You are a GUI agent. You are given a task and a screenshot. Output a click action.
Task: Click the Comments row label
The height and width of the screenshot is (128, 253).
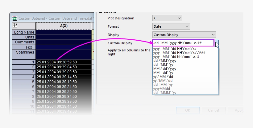click(x=24, y=42)
